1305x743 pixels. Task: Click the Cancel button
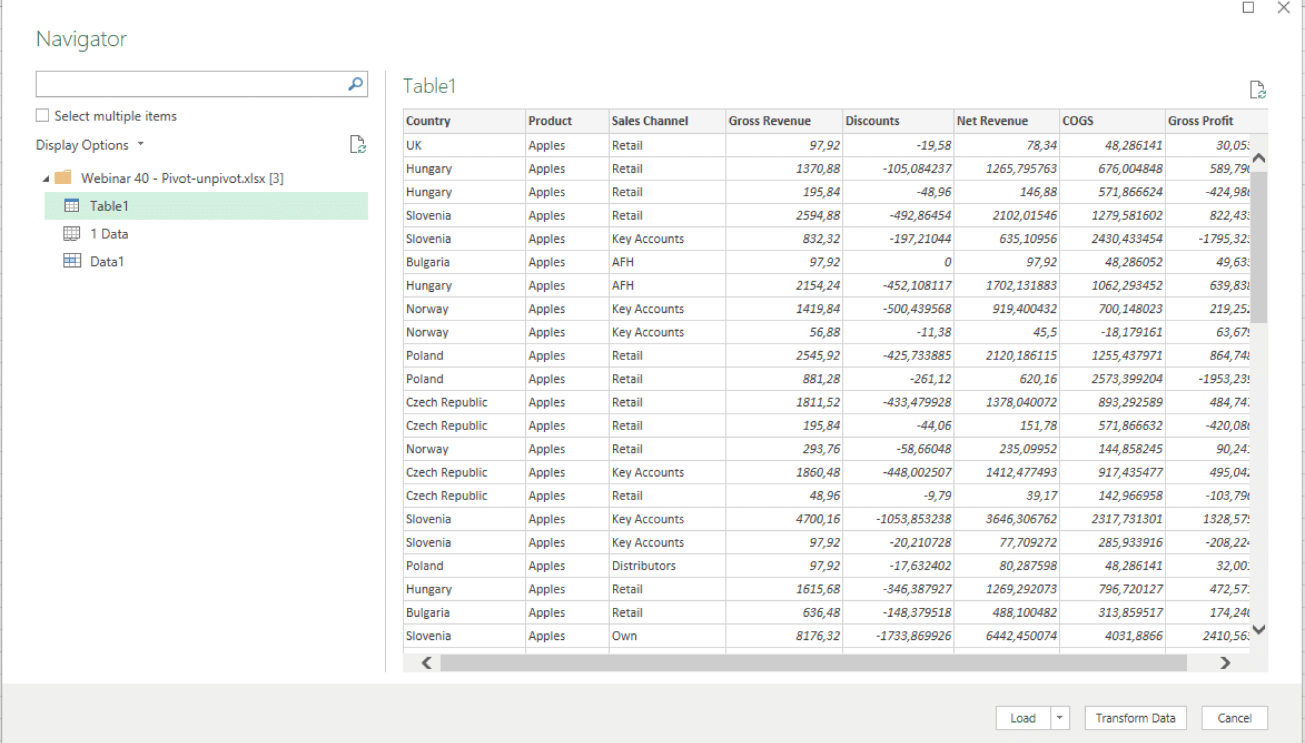click(x=1233, y=718)
